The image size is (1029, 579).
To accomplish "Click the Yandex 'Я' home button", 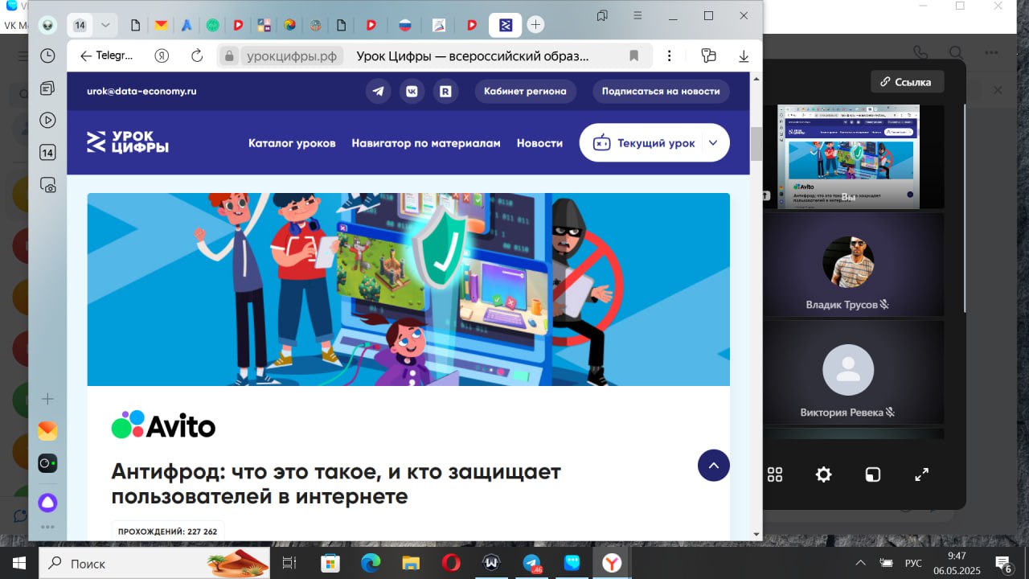I will [162, 55].
